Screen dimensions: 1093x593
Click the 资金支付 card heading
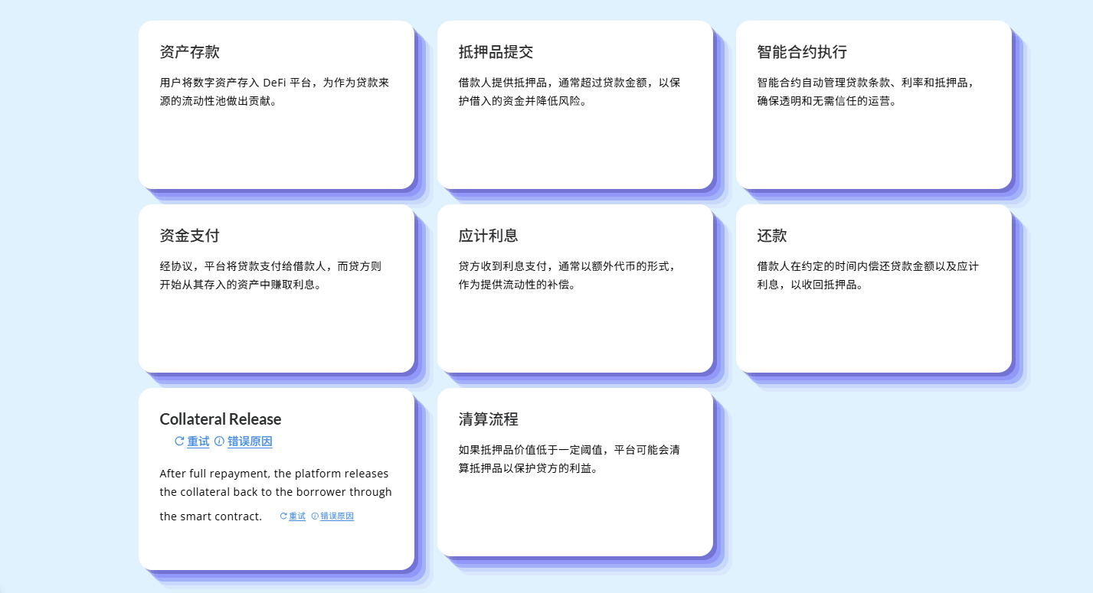click(x=190, y=236)
